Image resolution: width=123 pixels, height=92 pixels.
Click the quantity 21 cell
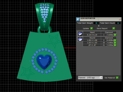pyautogui.click(x=104, y=45)
